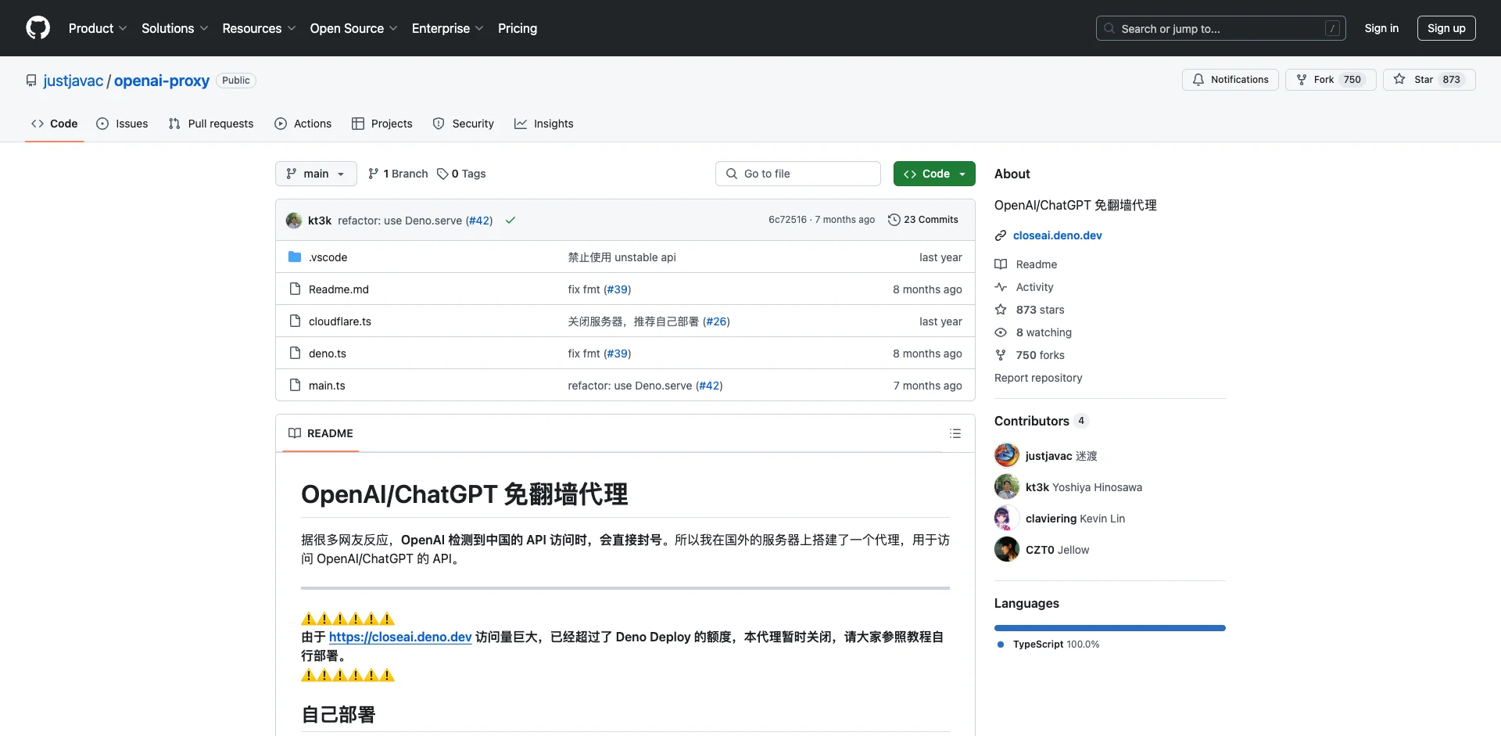The image size is (1501, 736).
Task: Open the justjavac owner link
Action: click(73, 81)
